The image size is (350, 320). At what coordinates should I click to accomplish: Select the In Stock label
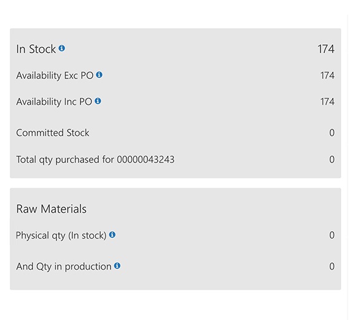[x=36, y=49]
